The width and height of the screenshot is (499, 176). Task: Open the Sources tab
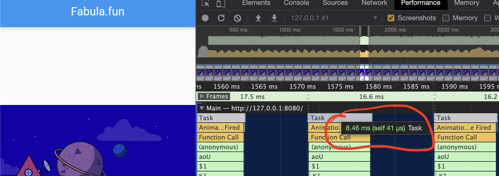pyautogui.click(x=335, y=3)
